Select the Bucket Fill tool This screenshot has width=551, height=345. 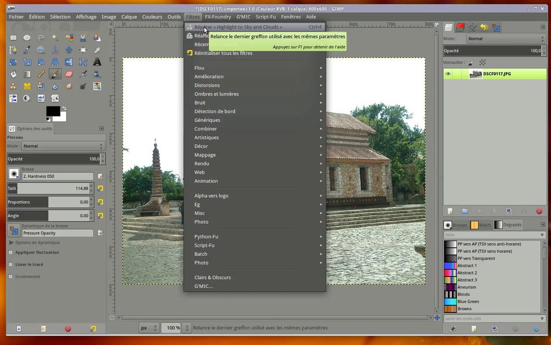(x=13, y=74)
